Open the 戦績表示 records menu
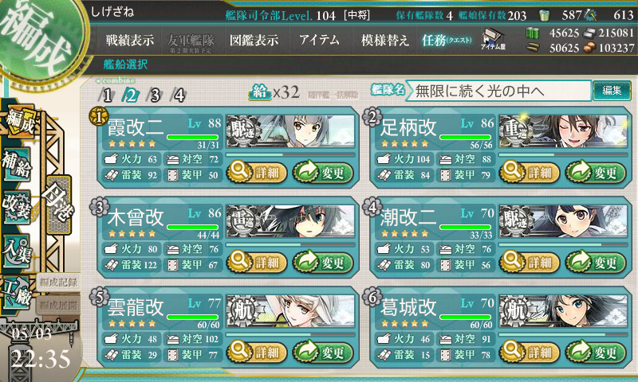 pos(130,40)
